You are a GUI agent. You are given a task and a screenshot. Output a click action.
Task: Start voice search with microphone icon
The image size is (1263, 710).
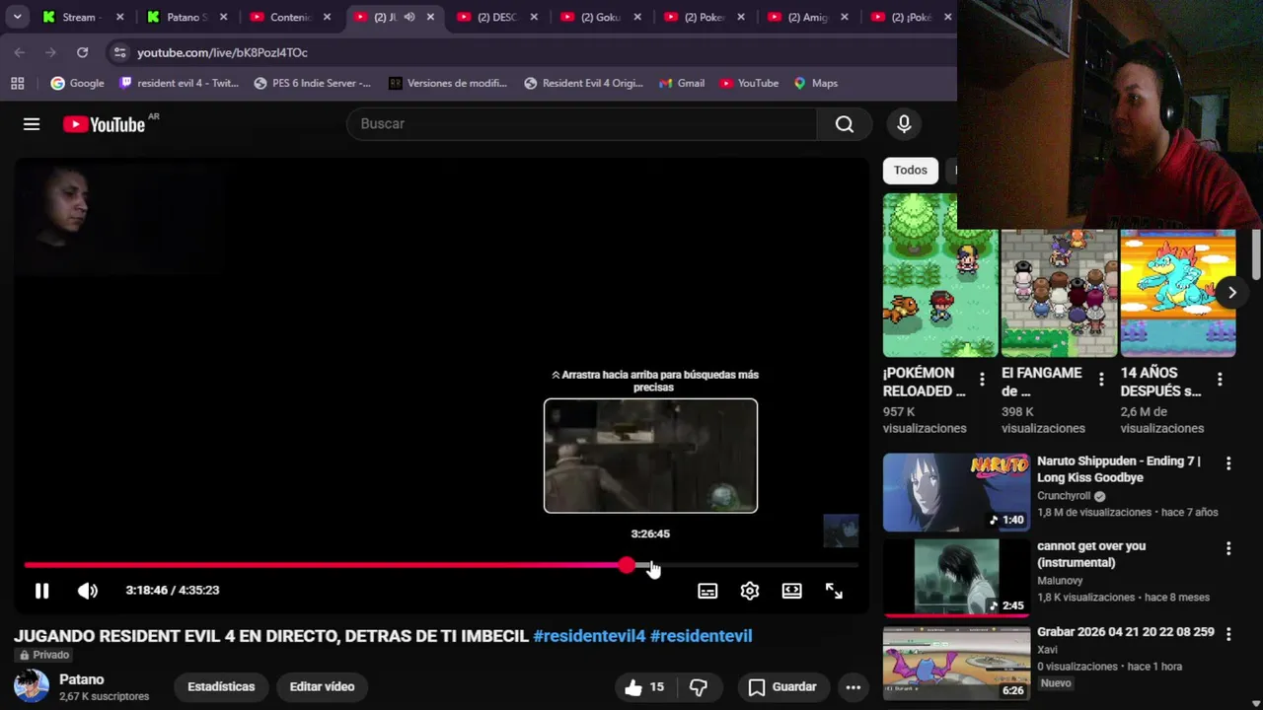click(x=904, y=123)
